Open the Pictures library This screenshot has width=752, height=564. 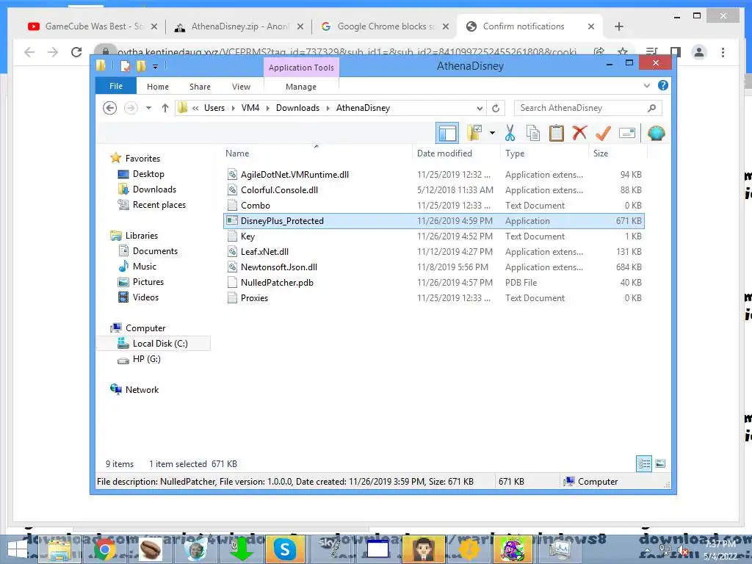tap(148, 281)
